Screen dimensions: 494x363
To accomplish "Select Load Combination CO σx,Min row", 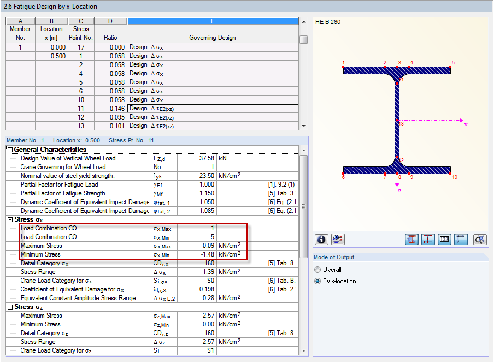I will pyautogui.click(x=152, y=237).
